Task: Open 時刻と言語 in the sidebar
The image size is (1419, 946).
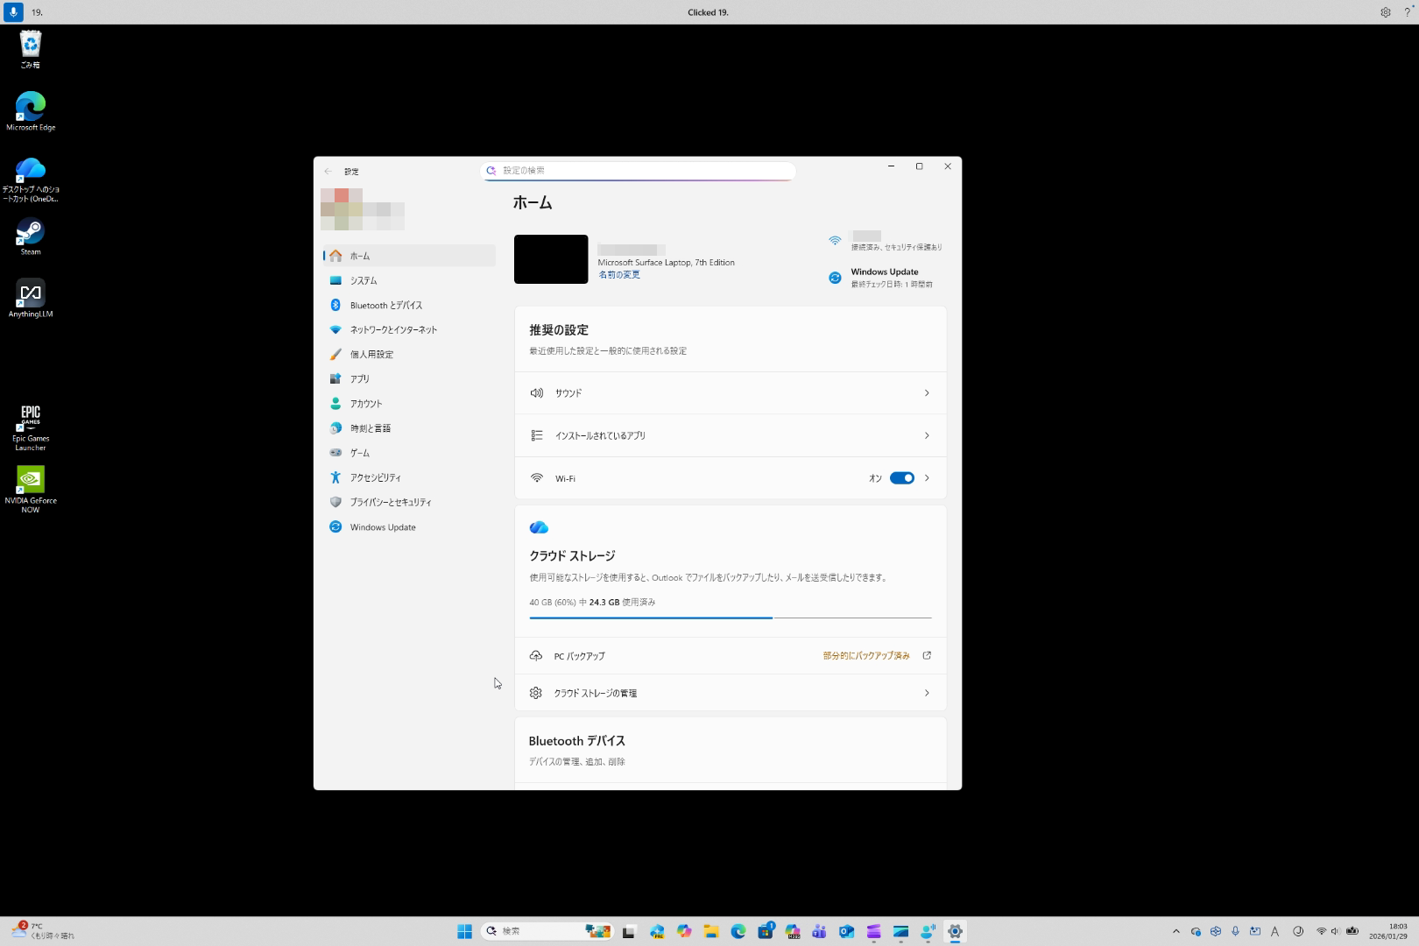Action: click(x=409, y=428)
